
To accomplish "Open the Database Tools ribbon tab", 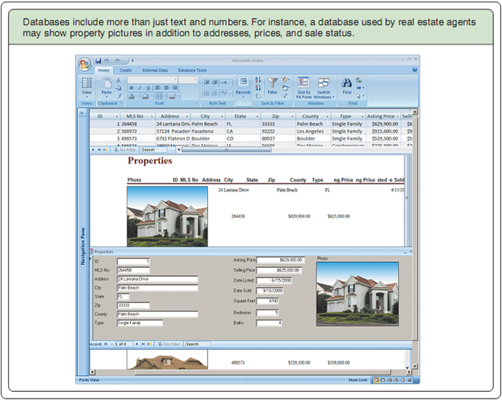I will (x=192, y=70).
